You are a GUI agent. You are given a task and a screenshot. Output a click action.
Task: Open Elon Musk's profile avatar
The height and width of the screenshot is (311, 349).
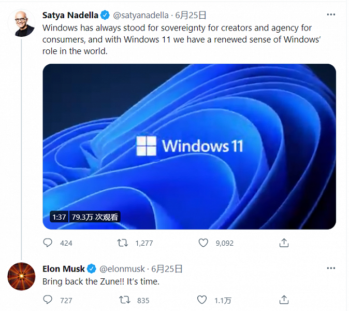[21, 276]
